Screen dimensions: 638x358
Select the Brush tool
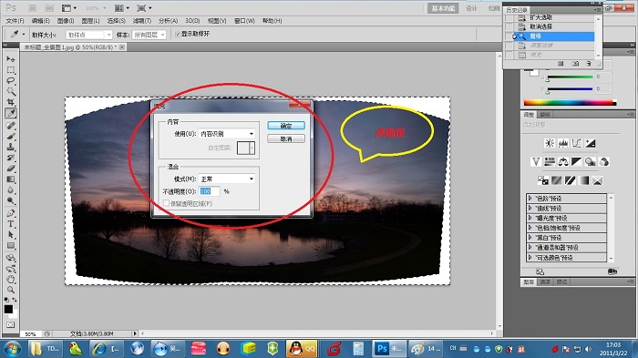(x=11, y=137)
